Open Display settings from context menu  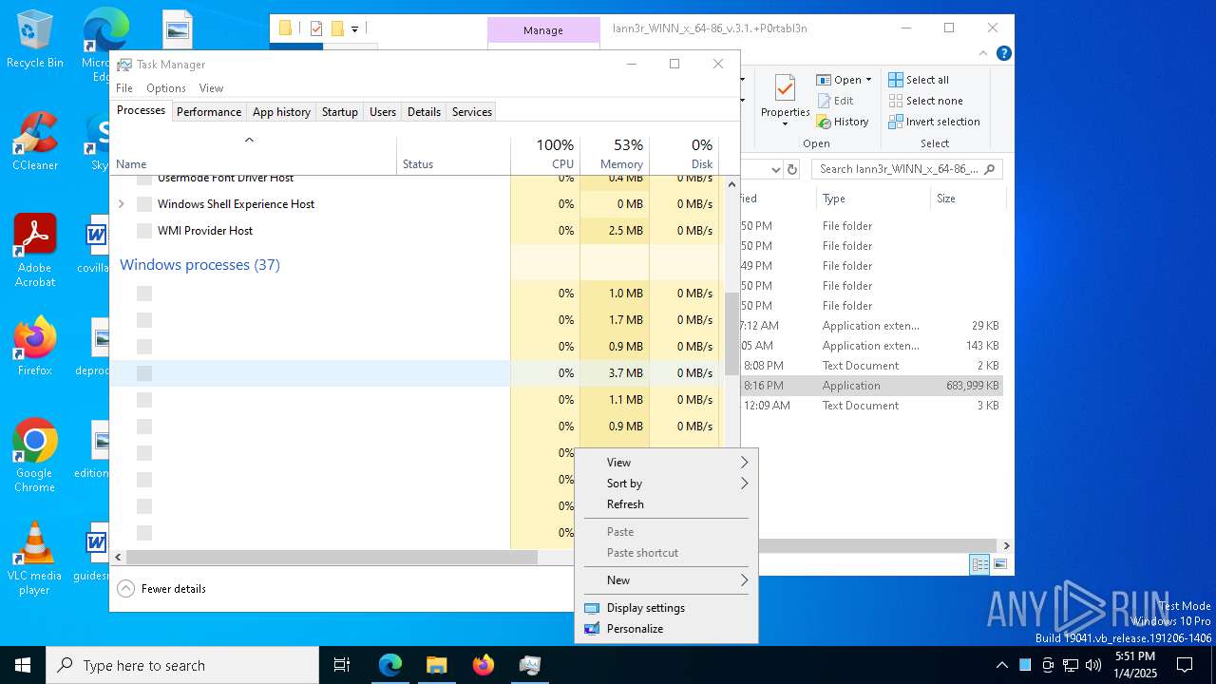point(666,608)
